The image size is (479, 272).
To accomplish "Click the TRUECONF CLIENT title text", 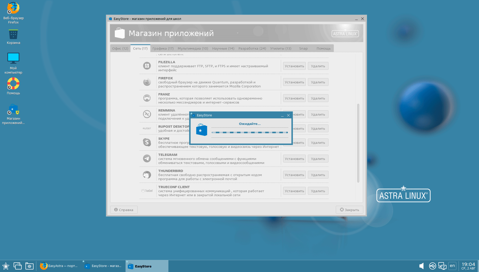I will (174, 187).
